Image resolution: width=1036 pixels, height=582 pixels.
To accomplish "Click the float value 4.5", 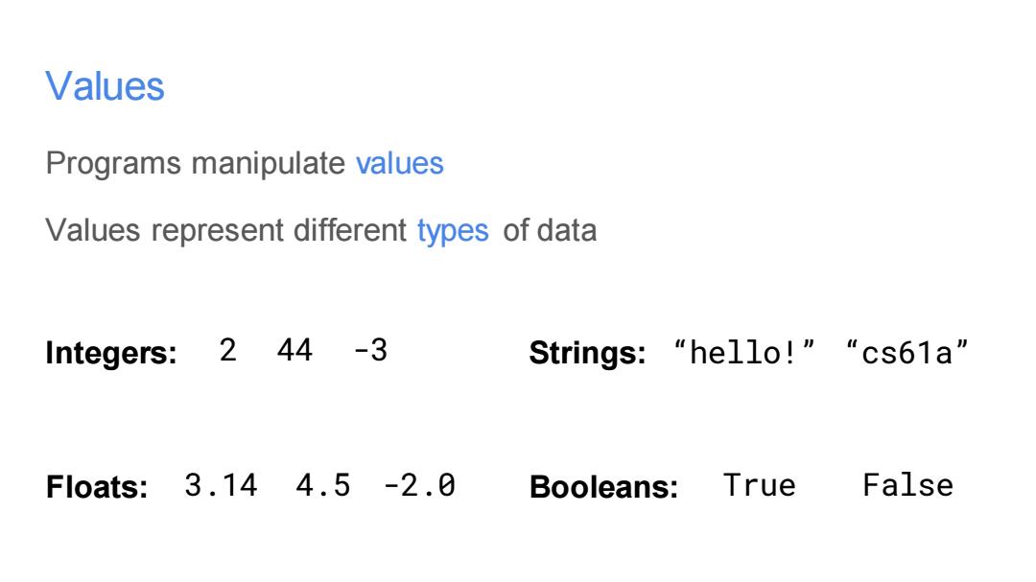I will (x=323, y=485).
